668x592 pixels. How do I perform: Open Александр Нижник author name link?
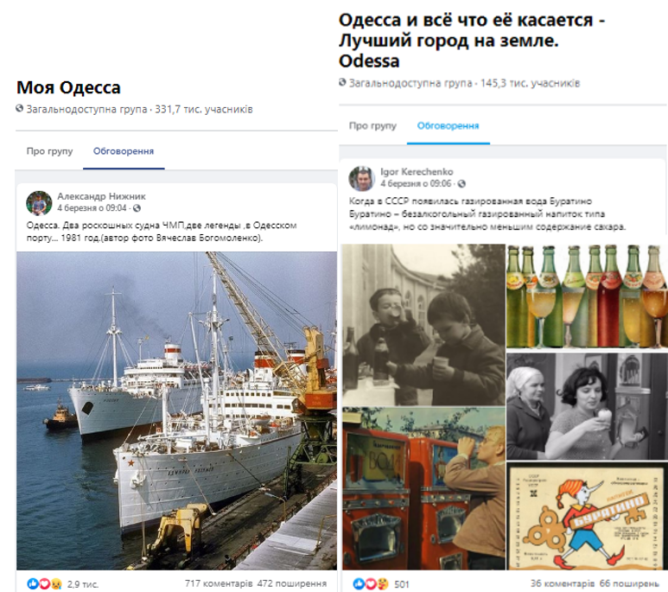click(101, 196)
